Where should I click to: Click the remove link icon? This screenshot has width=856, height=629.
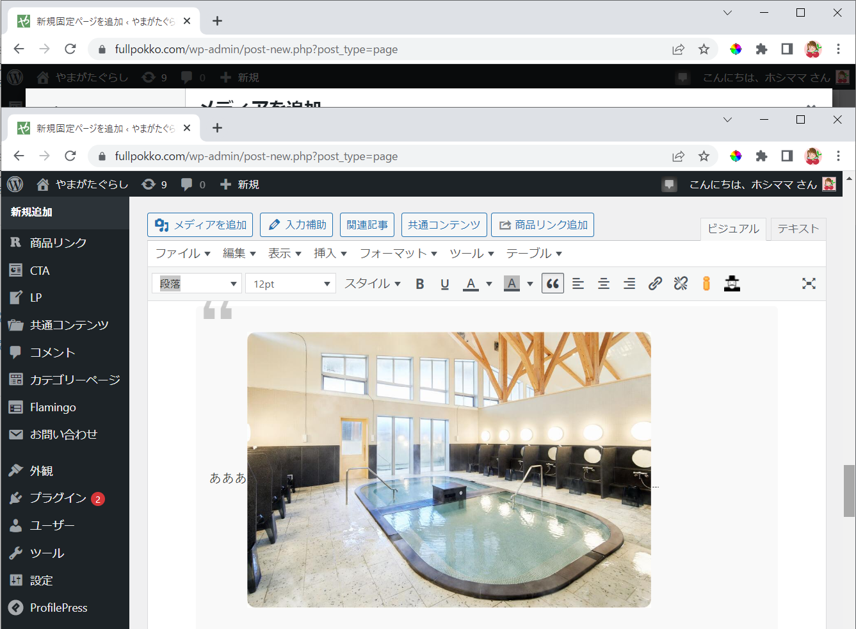click(x=681, y=284)
